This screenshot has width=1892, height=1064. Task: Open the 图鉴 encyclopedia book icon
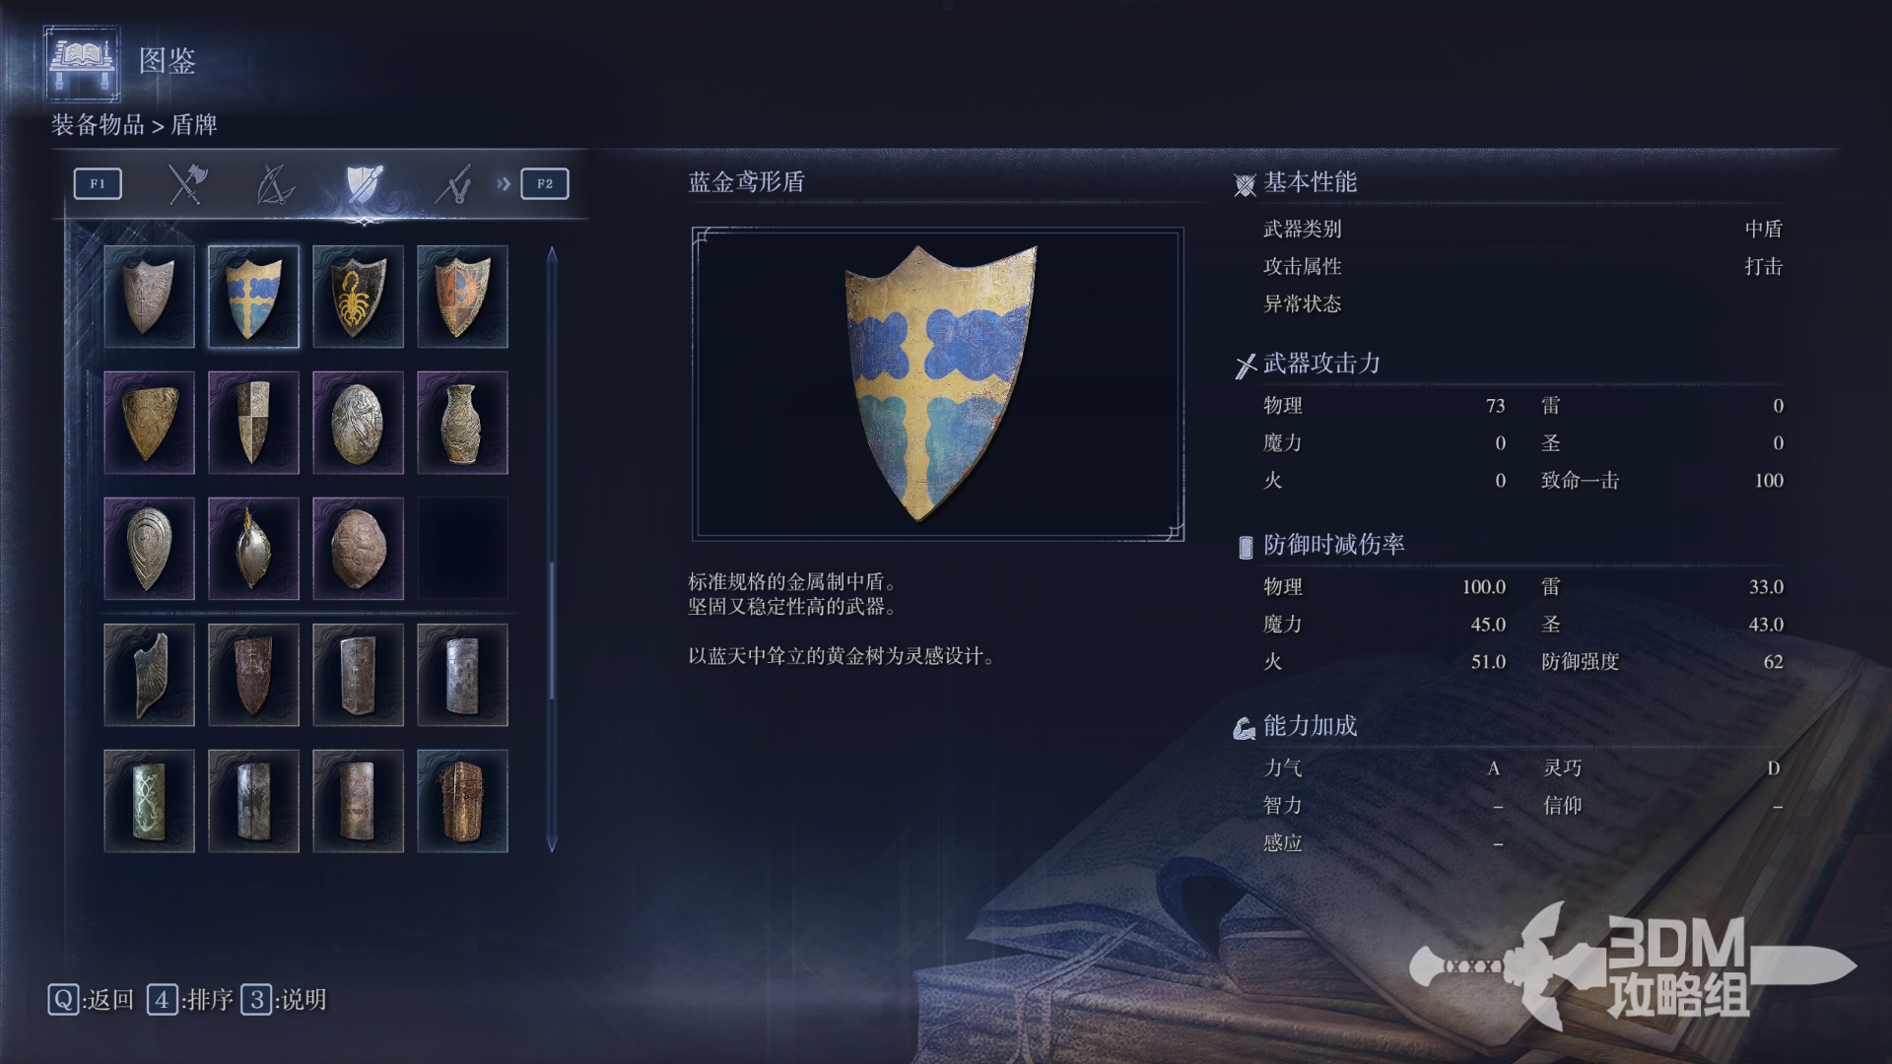point(83,64)
